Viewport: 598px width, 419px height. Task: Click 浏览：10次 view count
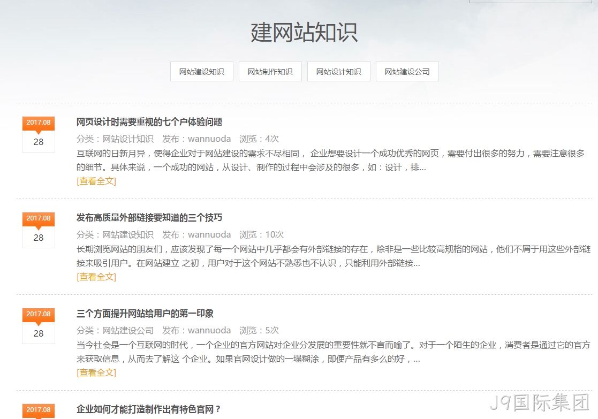point(261,234)
